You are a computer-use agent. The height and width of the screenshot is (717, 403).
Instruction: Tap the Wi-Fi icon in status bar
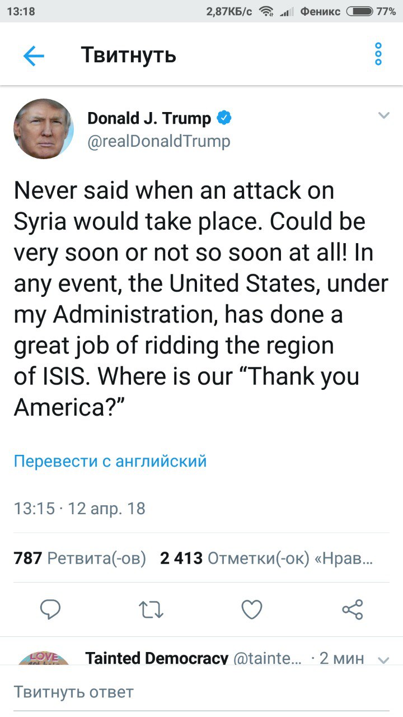(267, 11)
